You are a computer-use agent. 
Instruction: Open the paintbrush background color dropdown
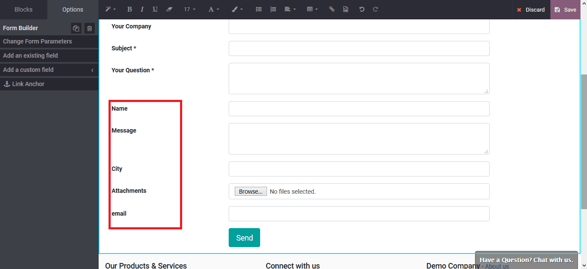pos(237,9)
